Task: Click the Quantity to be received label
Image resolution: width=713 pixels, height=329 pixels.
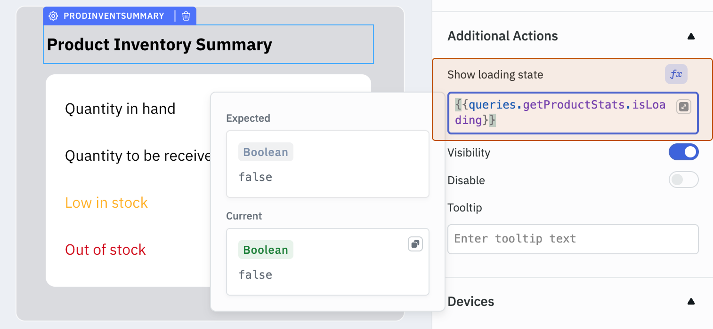Action: (138, 156)
